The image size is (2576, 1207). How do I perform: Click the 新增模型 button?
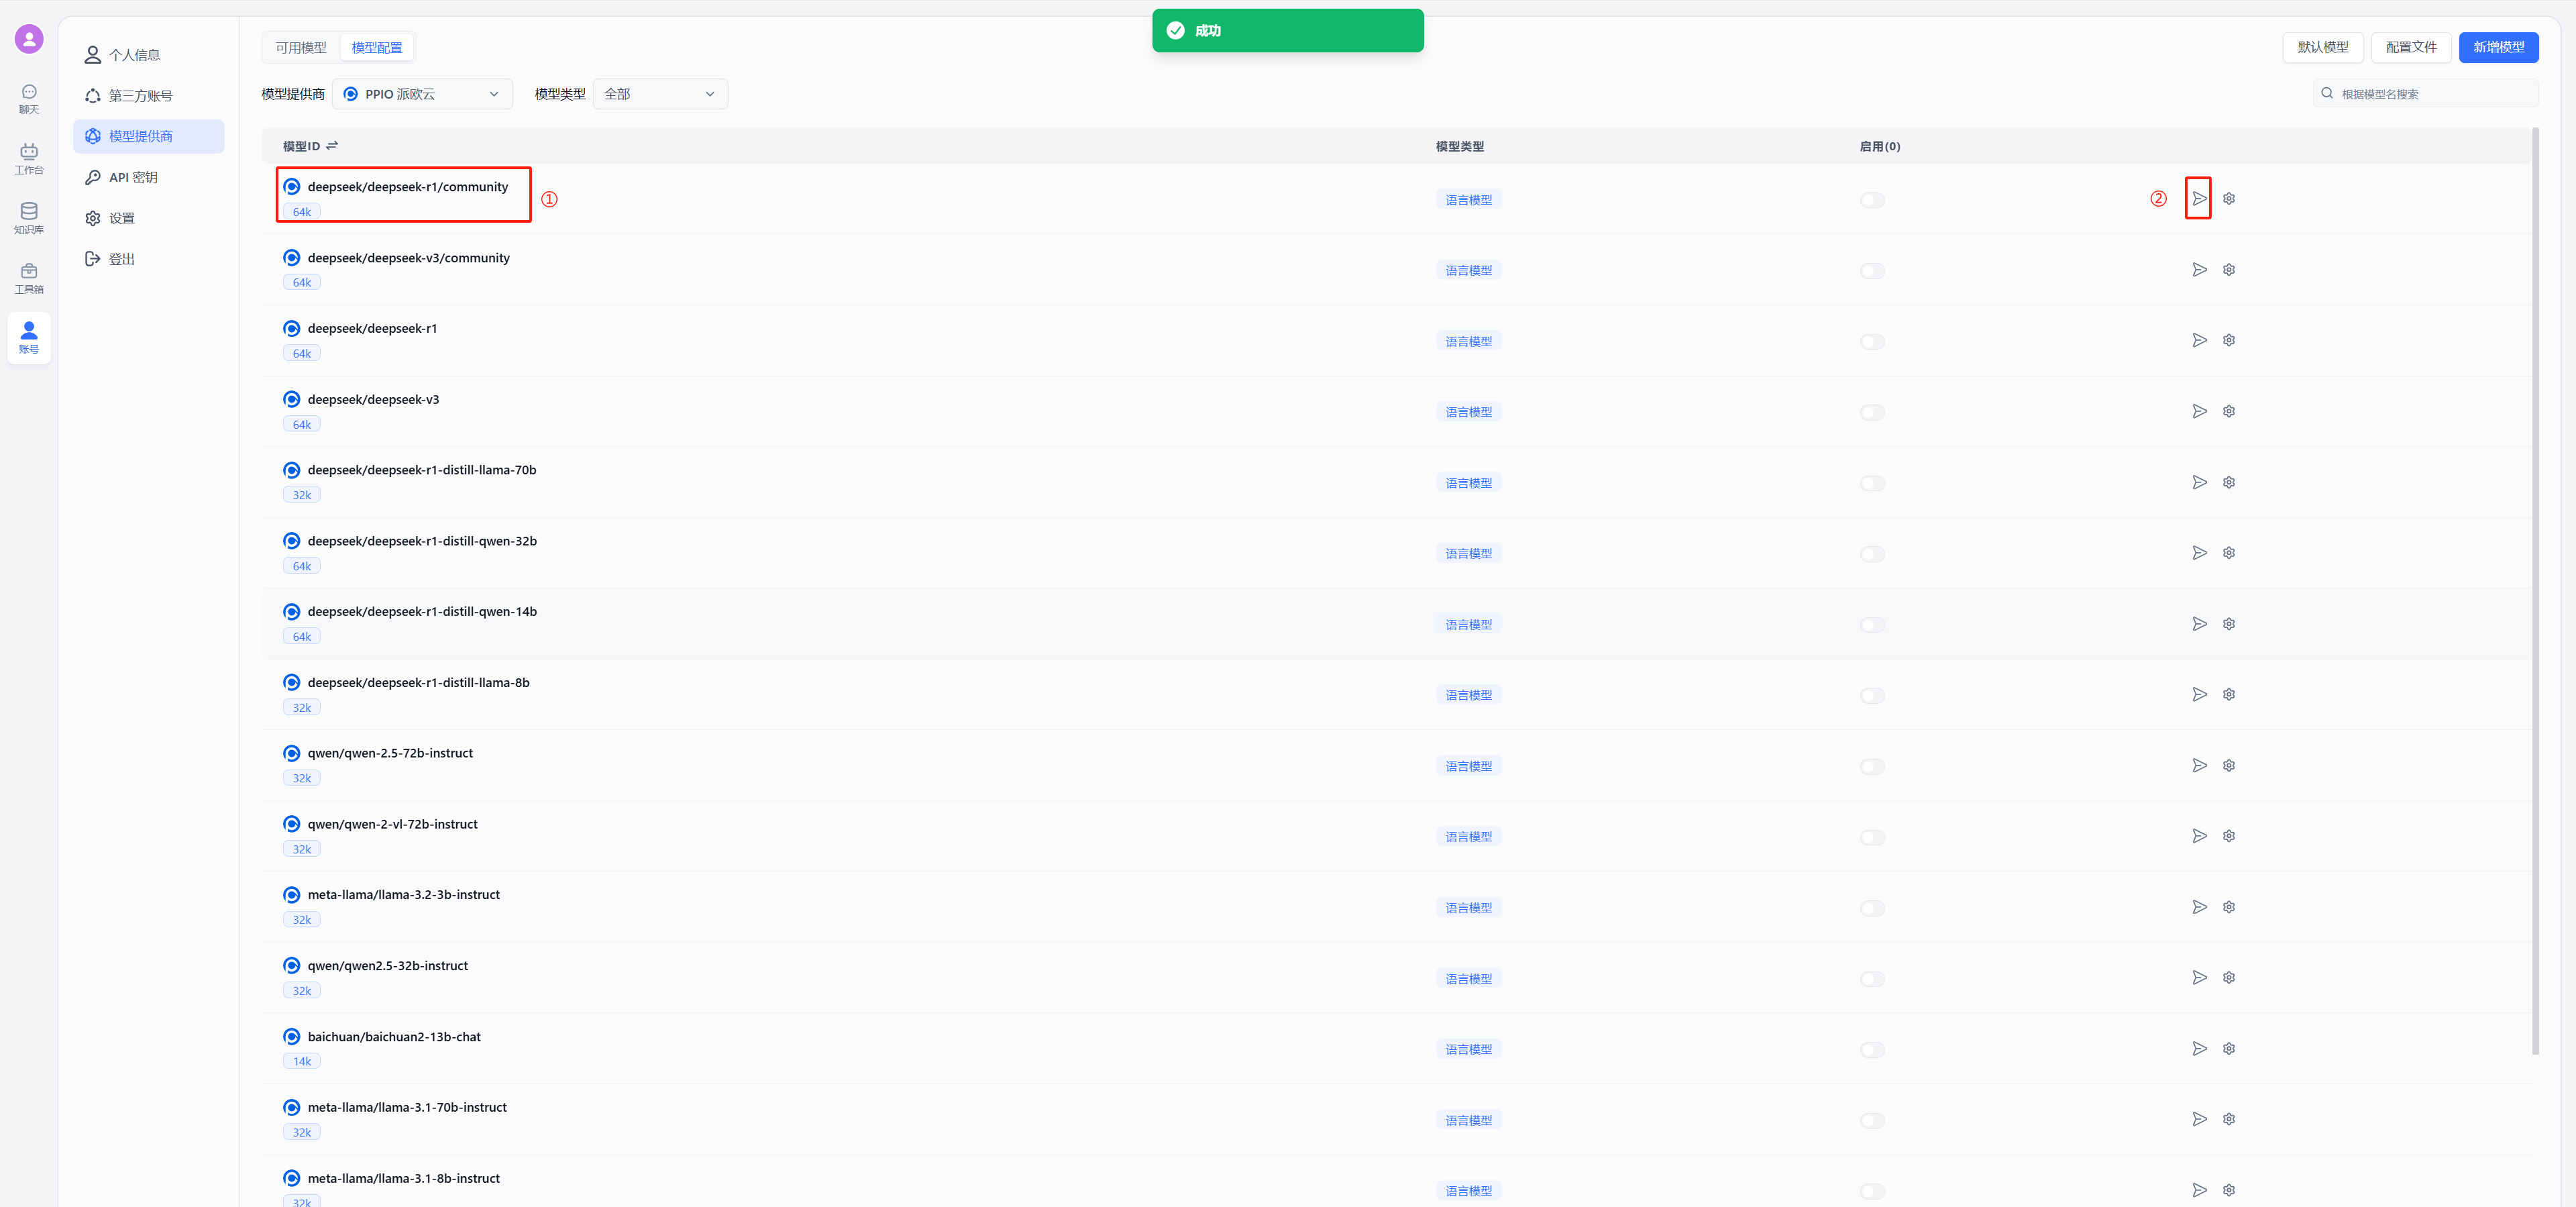(2499, 47)
